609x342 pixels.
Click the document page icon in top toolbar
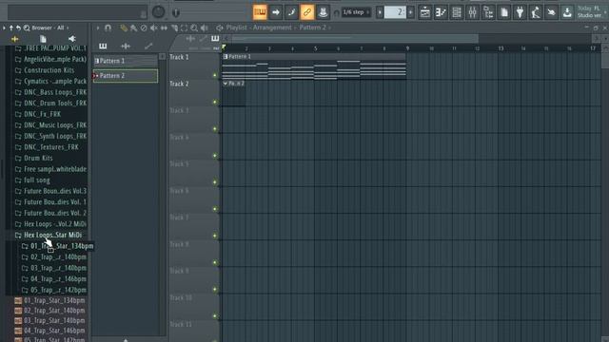[x=504, y=12]
